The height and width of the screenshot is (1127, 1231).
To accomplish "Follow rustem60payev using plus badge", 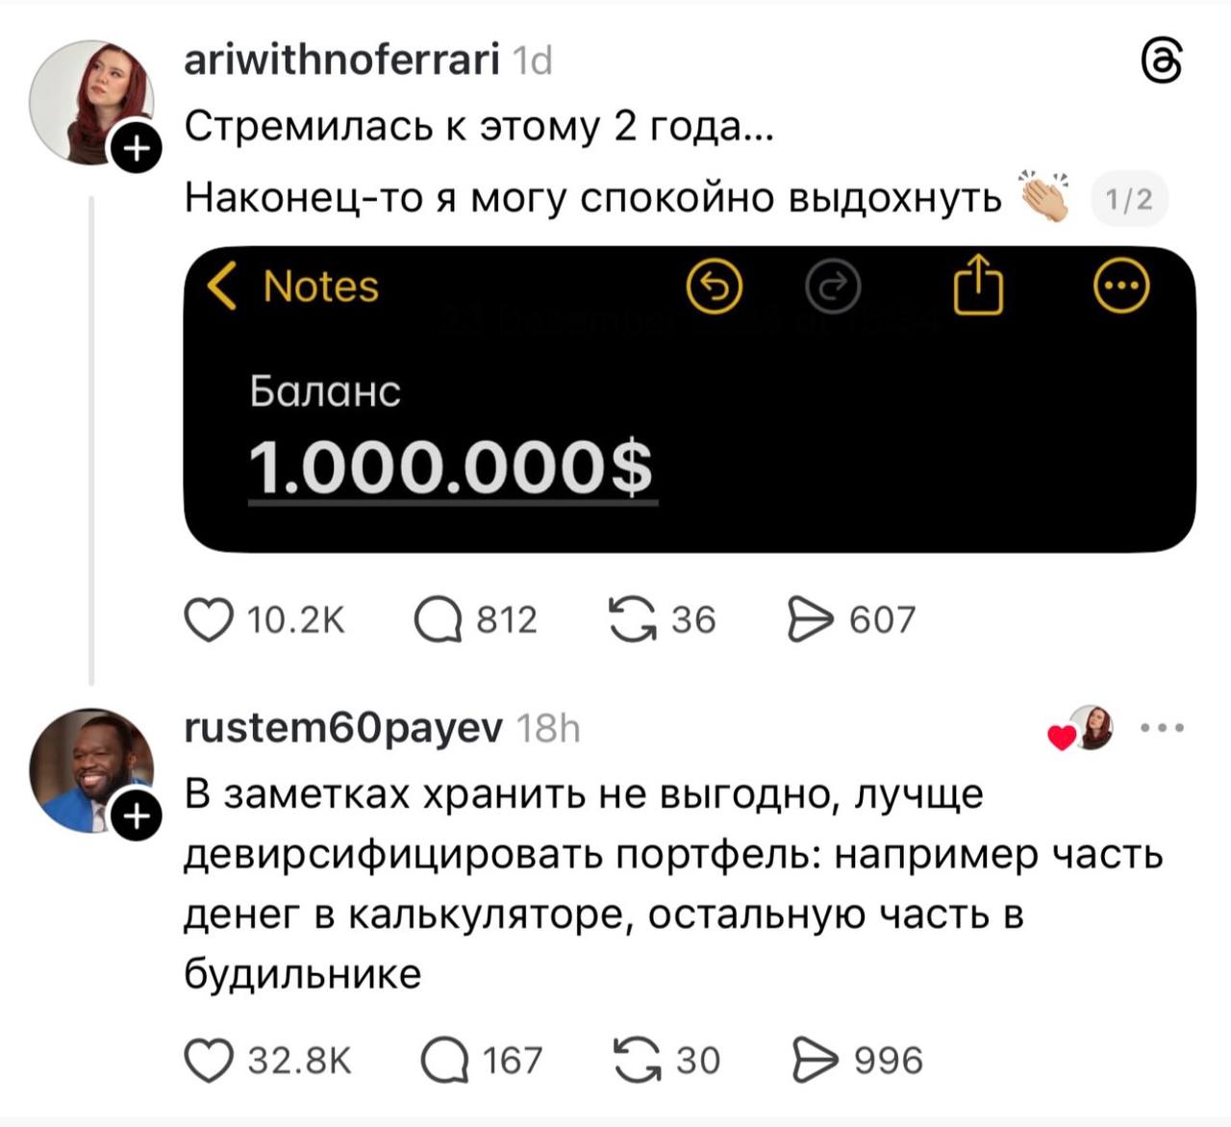I will pos(137,816).
